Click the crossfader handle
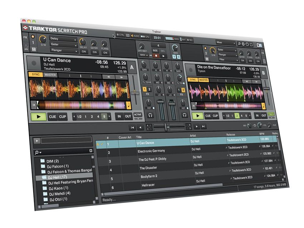The width and height of the screenshot is (304, 228). pos(166,127)
